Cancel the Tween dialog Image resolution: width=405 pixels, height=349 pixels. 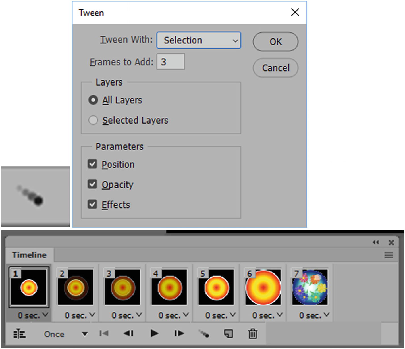pos(275,68)
